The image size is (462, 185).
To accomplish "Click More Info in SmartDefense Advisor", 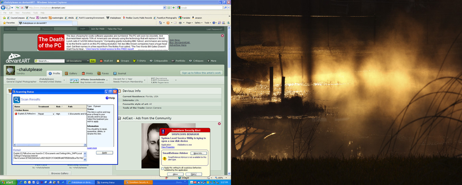I will pyautogui.click(x=198, y=153).
